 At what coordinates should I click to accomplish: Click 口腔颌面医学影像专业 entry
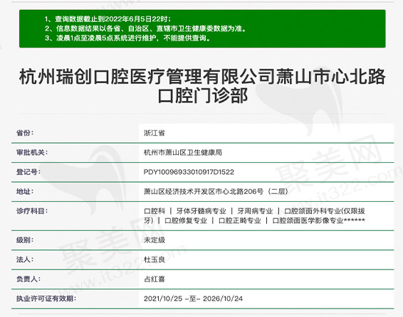point(308,220)
